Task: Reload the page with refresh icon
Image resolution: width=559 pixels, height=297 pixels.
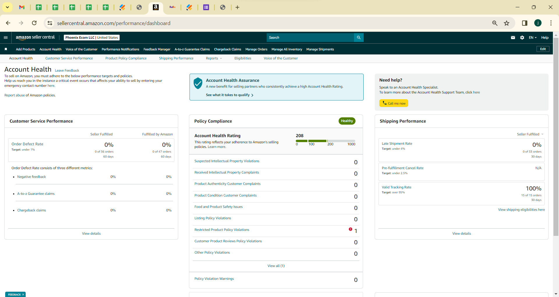Action: point(34,23)
